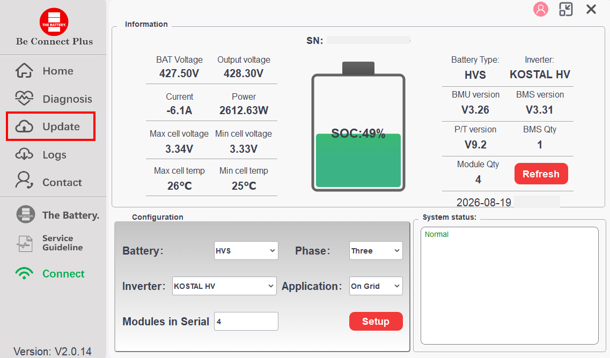Expand the Battery dropdown showing HVS
This screenshot has width=610, height=358.
click(246, 251)
